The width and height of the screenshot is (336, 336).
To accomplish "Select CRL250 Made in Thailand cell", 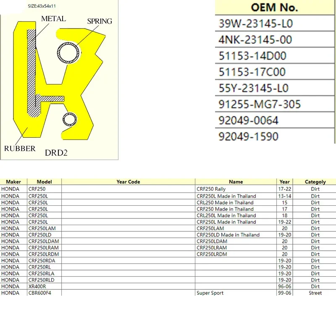I will [x=236, y=202].
